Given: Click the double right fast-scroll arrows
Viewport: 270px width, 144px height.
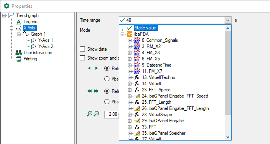Looking at the screenshot, I should (x=97, y=91).
